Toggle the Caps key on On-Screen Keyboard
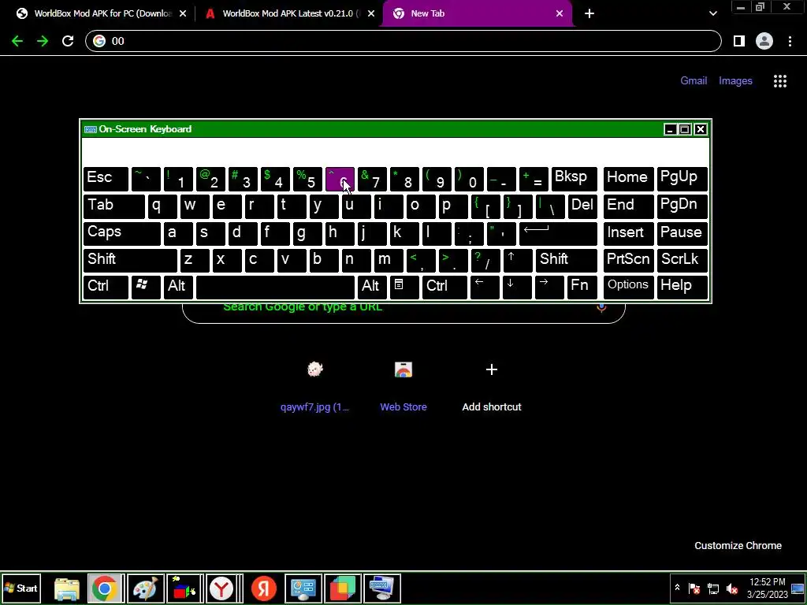This screenshot has height=605, width=807. click(x=122, y=233)
